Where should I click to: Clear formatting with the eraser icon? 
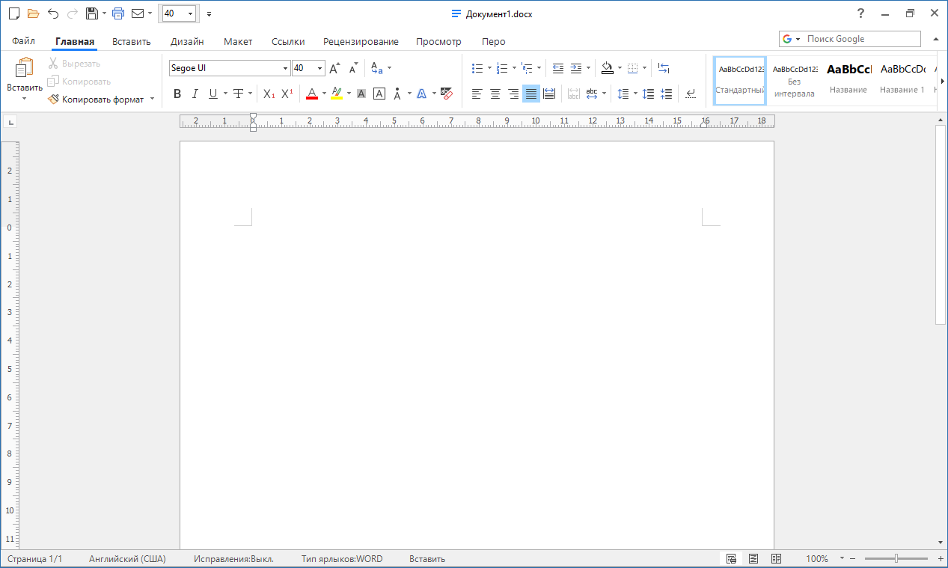coord(447,94)
